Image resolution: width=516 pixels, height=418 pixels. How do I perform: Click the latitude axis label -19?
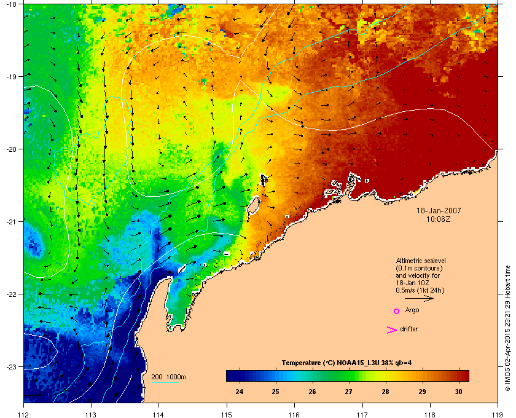(11, 77)
